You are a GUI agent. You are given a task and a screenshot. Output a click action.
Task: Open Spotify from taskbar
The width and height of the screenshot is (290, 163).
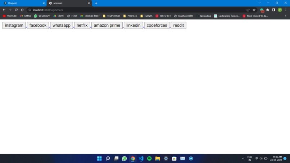point(149,159)
